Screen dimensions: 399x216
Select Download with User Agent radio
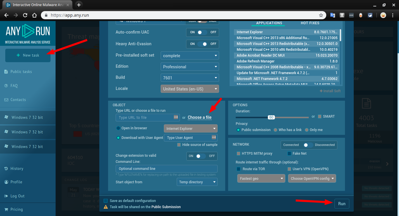[x=118, y=138]
